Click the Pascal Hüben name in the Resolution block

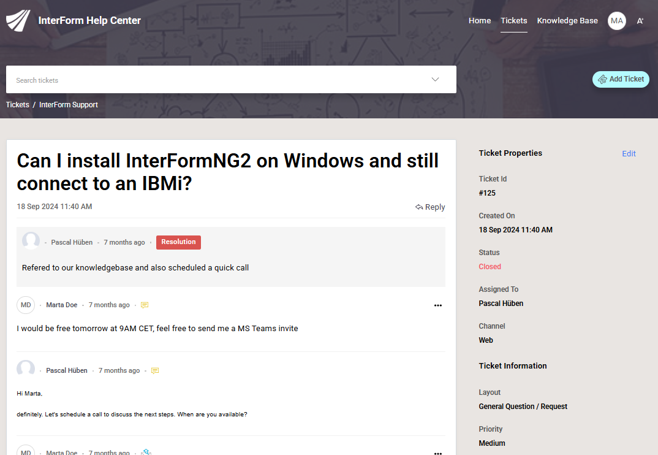[x=72, y=242]
